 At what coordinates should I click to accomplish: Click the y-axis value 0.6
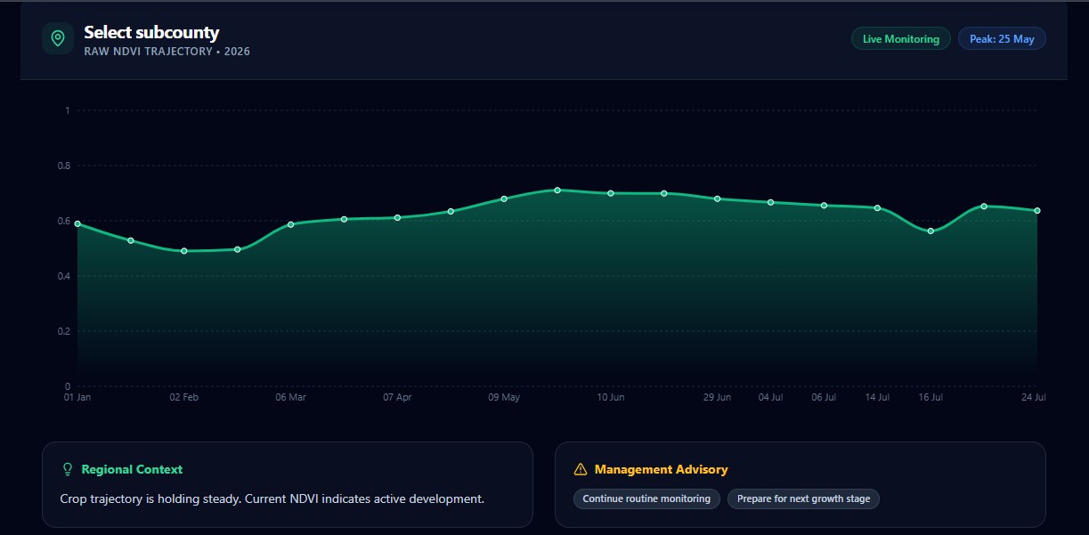(64, 221)
